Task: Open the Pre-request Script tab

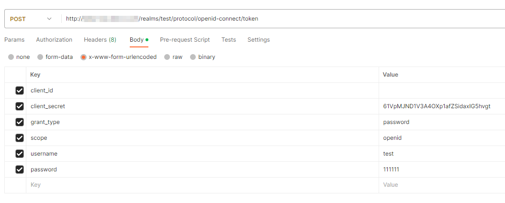Action: point(185,40)
